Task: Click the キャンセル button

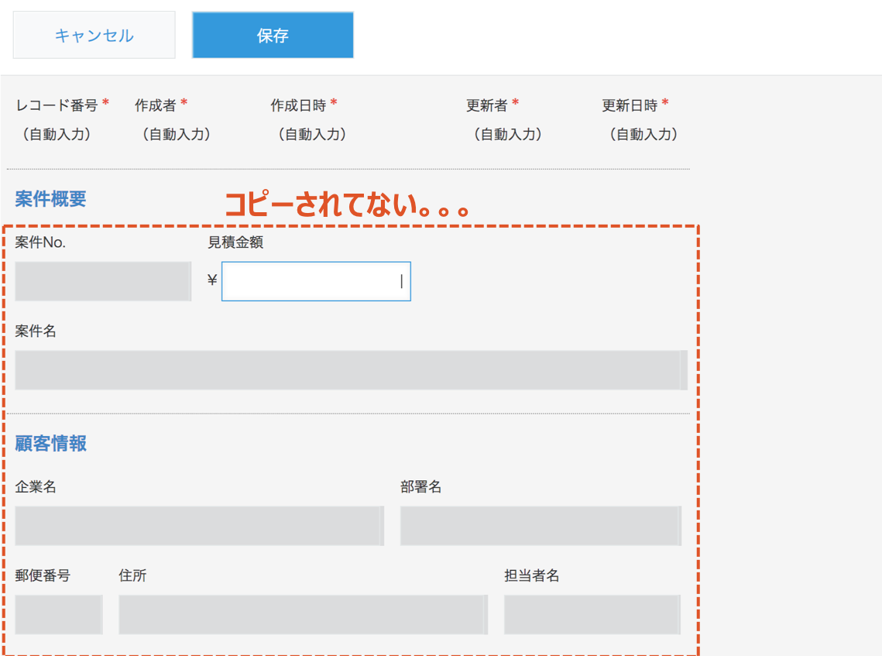Action: 94,36
